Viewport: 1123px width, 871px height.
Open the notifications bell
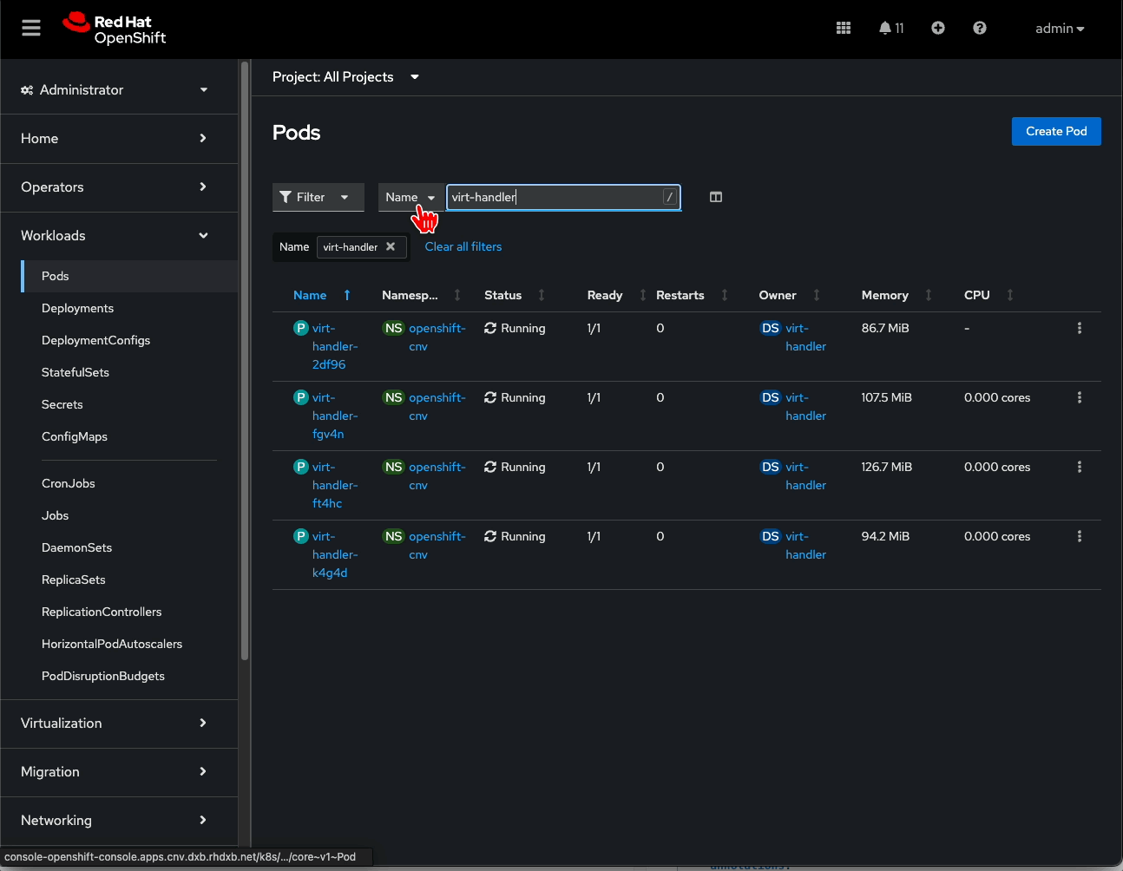click(x=890, y=28)
